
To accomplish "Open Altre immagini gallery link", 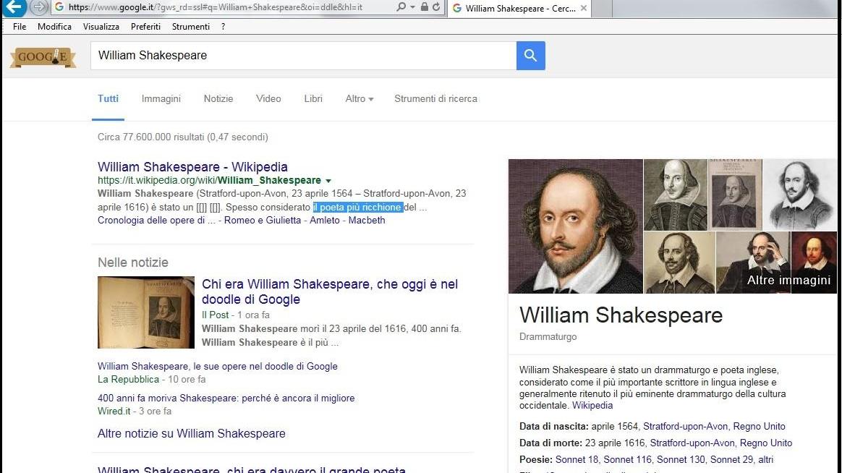I will point(789,280).
